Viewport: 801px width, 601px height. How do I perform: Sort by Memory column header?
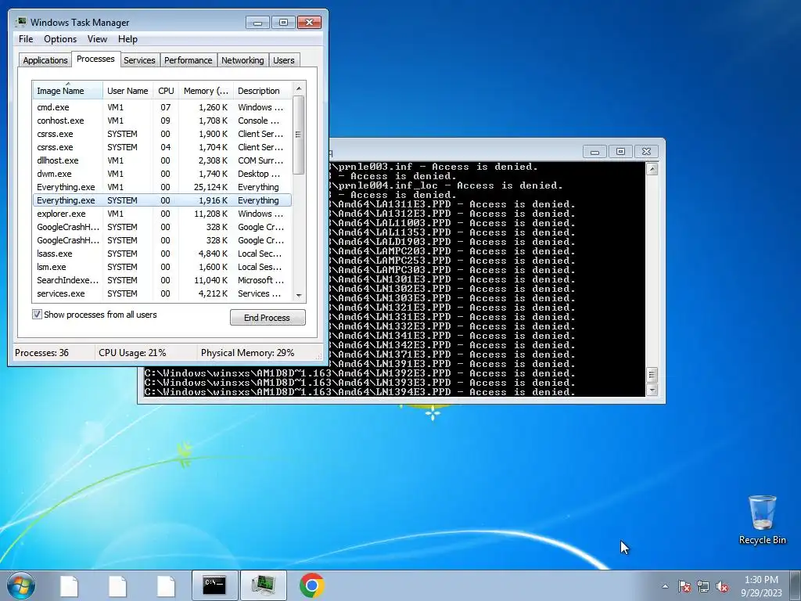click(x=206, y=91)
